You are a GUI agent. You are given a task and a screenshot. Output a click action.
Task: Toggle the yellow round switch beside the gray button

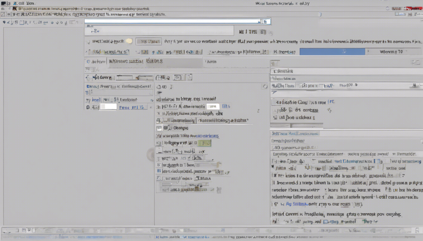tap(129, 41)
